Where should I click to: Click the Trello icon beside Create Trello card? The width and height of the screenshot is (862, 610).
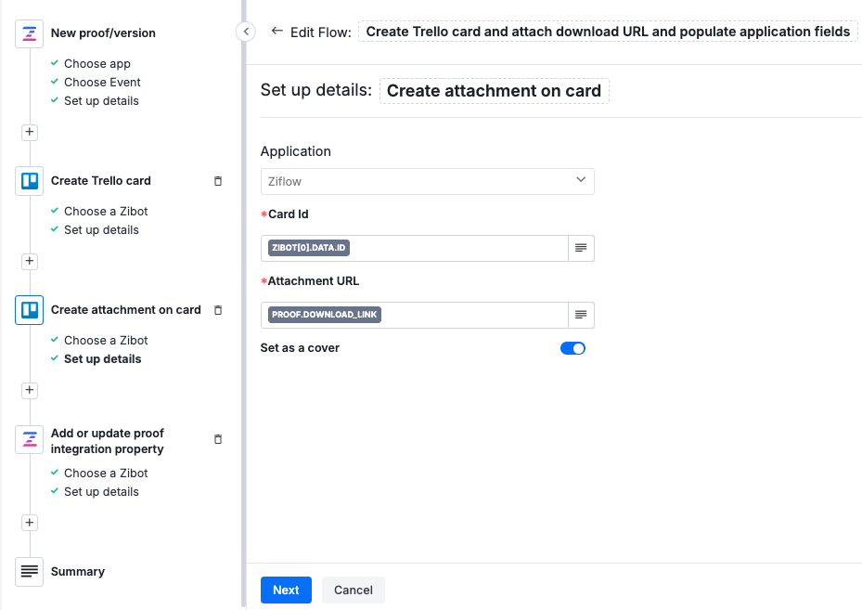pos(29,181)
